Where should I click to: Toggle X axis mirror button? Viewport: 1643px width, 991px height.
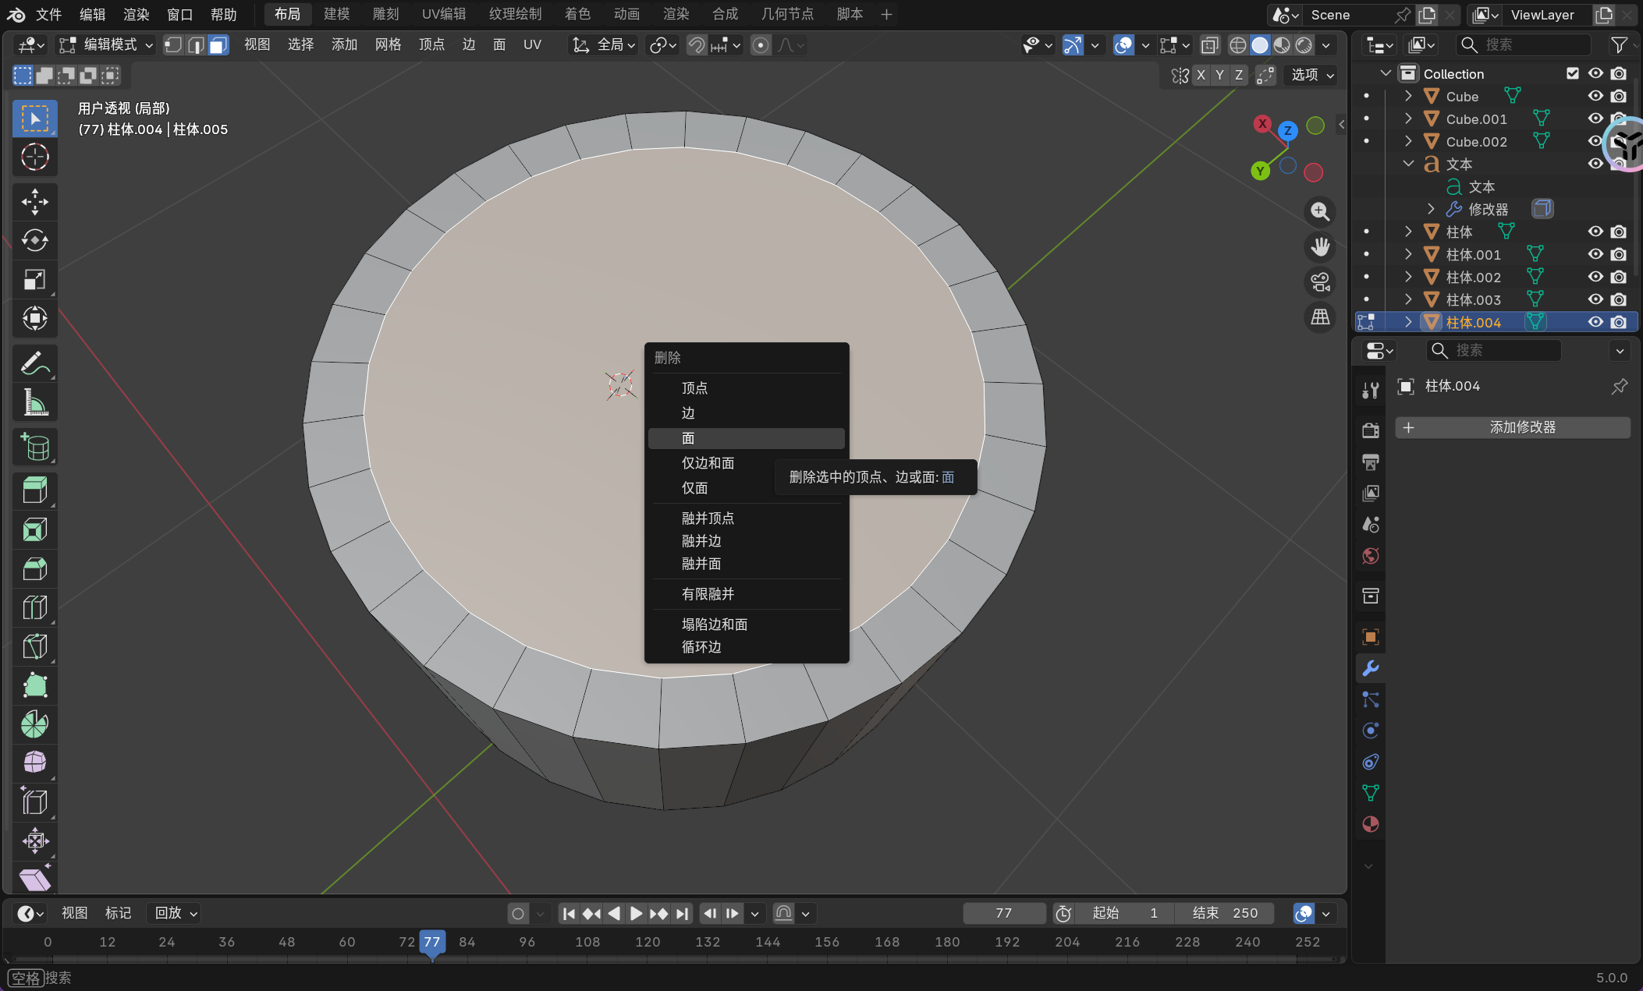[1201, 75]
